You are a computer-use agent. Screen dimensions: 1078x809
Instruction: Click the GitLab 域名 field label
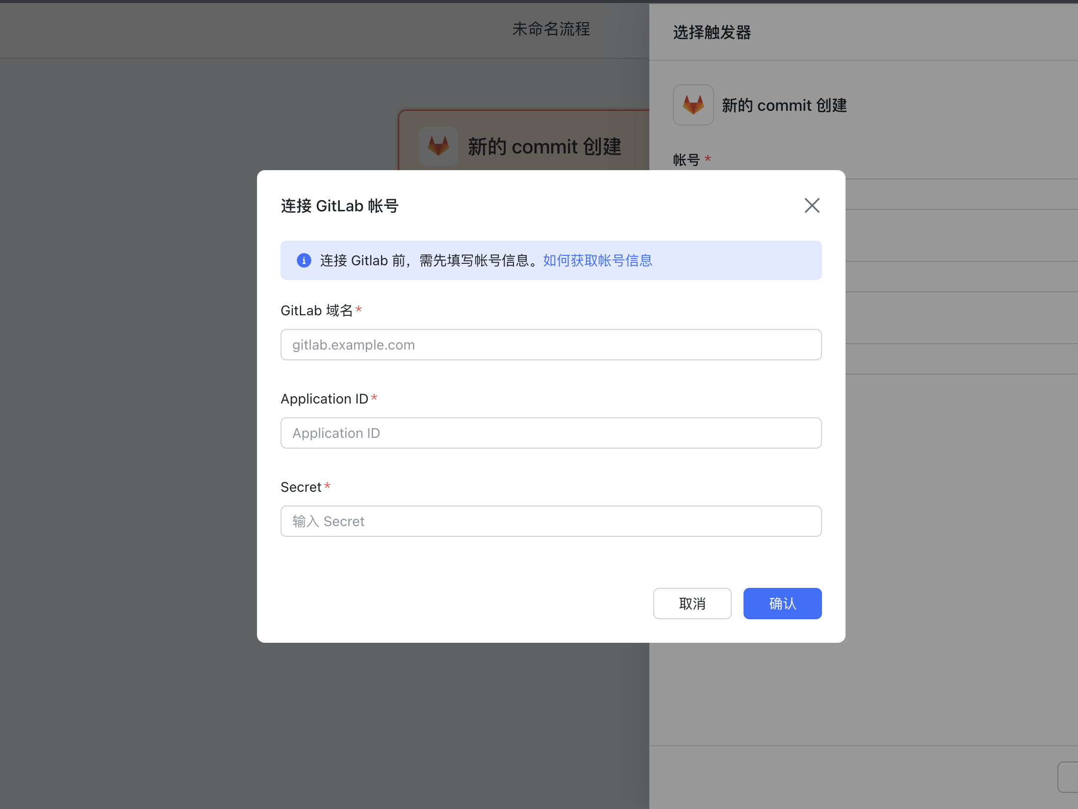click(x=316, y=310)
